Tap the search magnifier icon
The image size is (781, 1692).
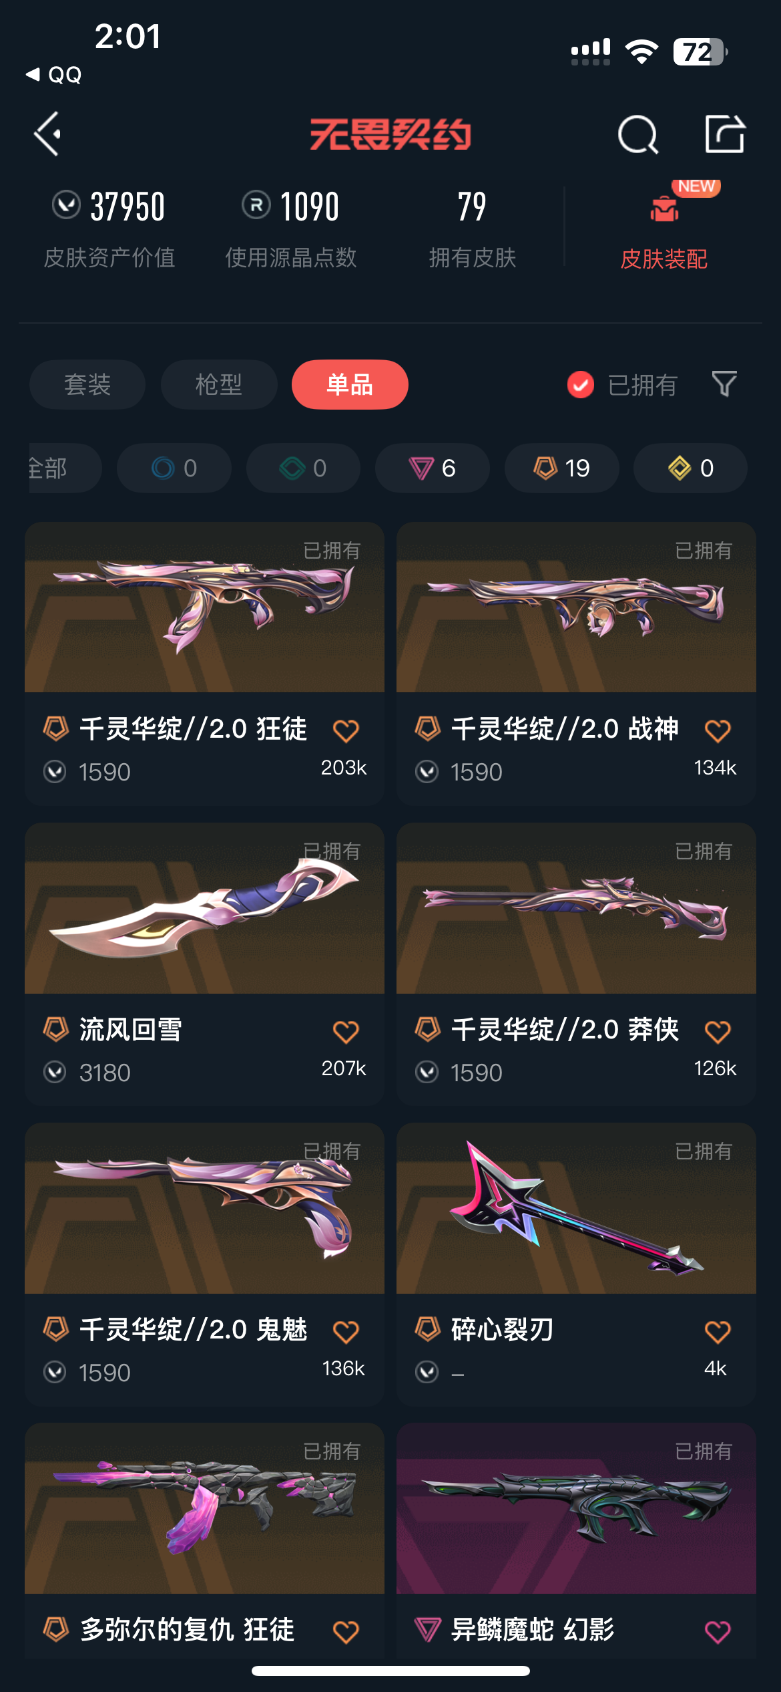[x=638, y=134]
